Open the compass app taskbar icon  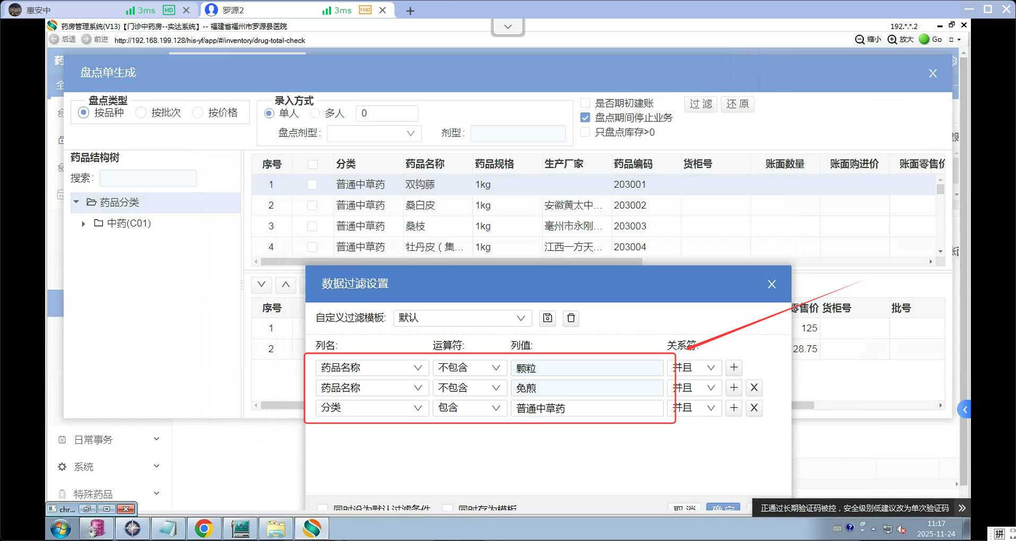[x=132, y=528]
